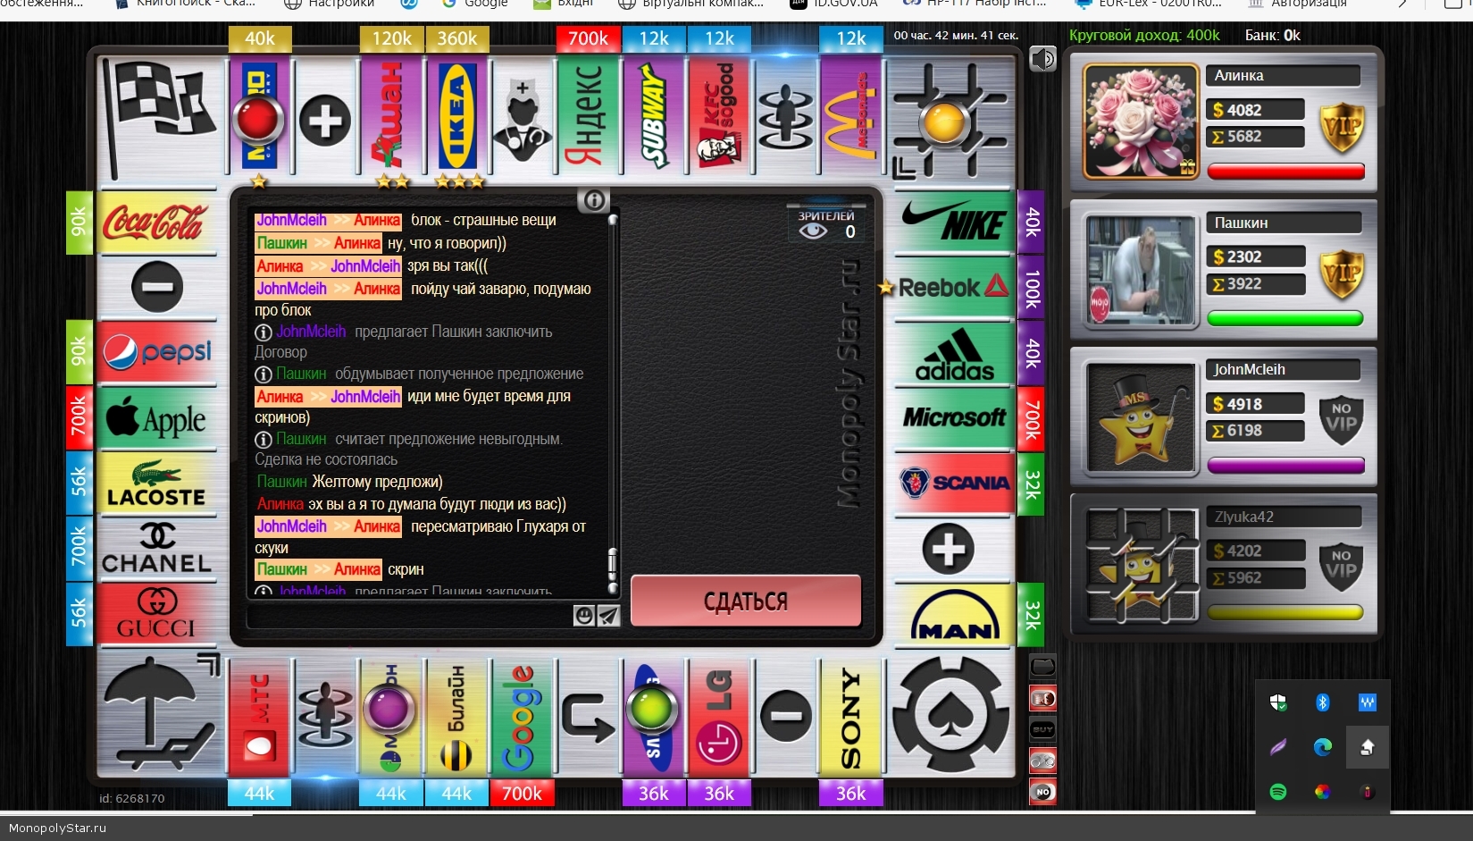
Task: Mute the game sound speaker
Action: click(x=1042, y=59)
